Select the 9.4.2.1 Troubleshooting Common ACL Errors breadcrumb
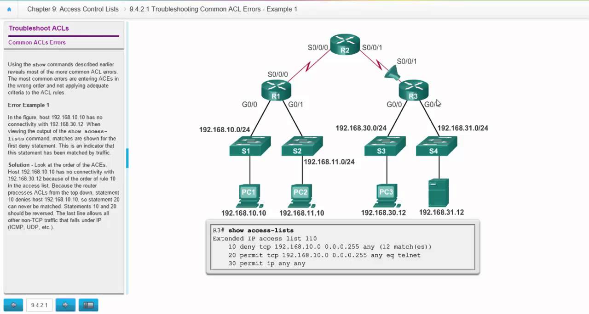 pyautogui.click(x=213, y=9)
